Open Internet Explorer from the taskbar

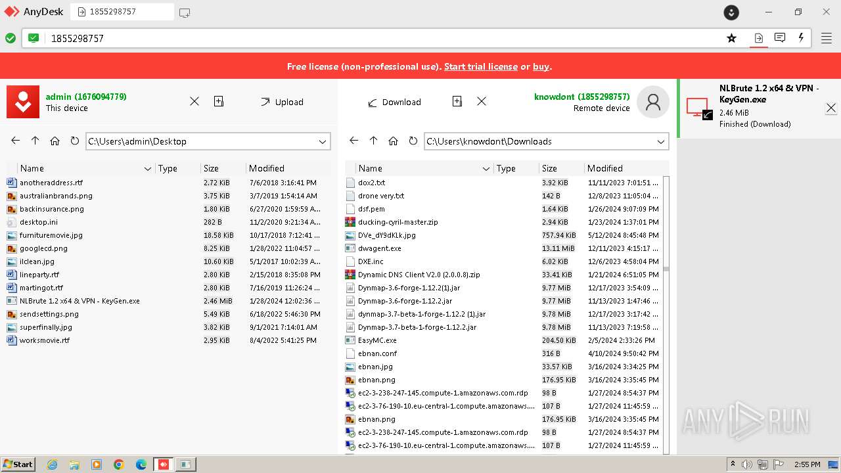pyautogui.click(x=53, y=464)
